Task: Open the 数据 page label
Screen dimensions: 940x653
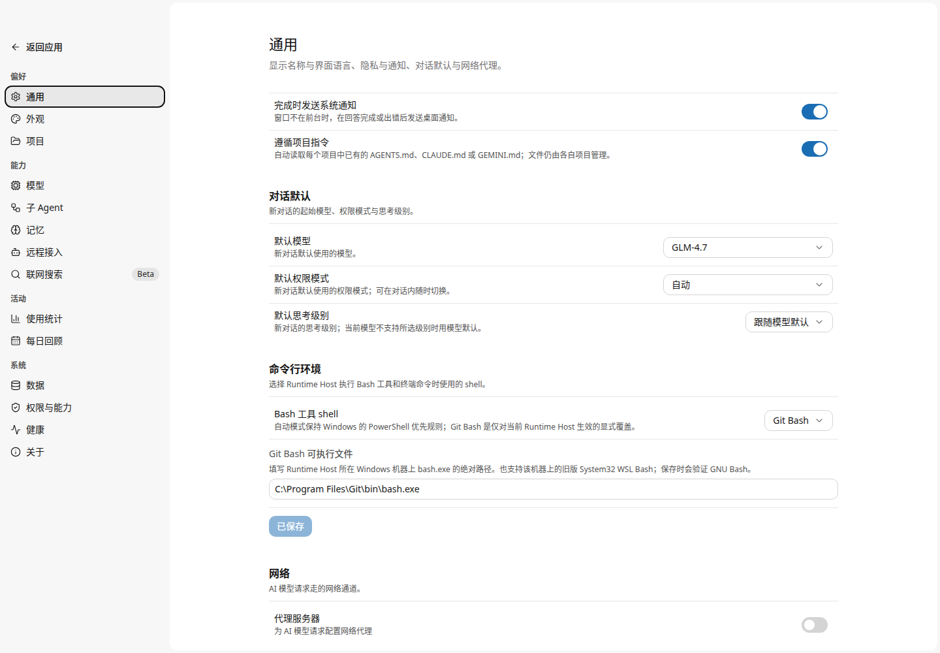Action: (x=35, y=385)
